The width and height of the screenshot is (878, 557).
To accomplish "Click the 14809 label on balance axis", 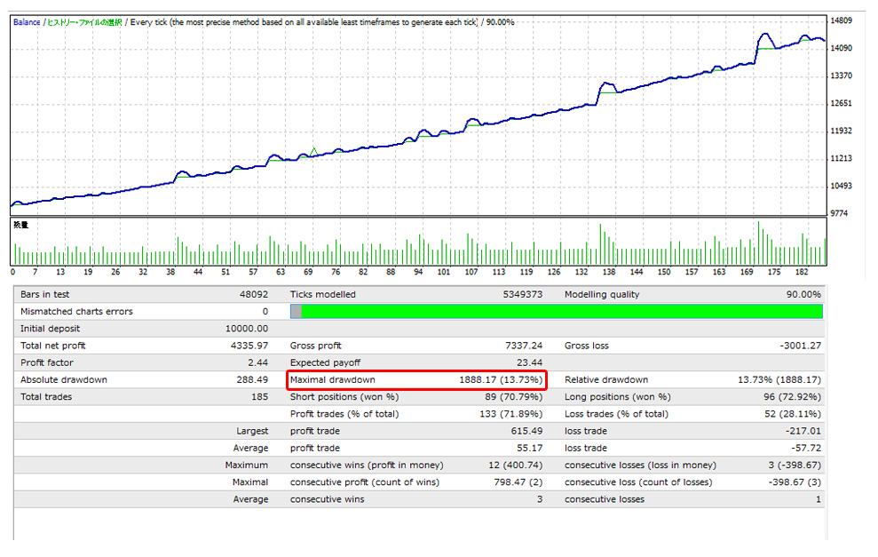I will click(841, 20).
